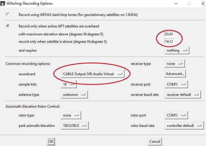Viewport: 206px width, 146px height.
Task: Open the 'and require' nothing dropdown
Action: pos(177,50)
